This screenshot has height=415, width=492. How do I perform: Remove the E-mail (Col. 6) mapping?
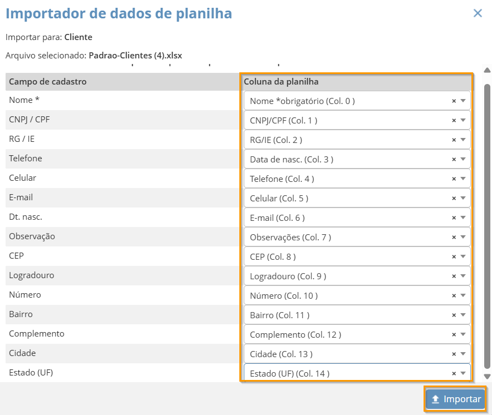(x=454, y=218)
